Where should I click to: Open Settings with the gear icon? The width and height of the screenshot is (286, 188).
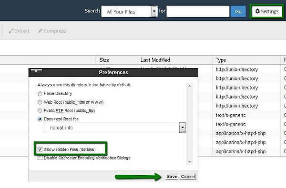(x=267, y=11)
